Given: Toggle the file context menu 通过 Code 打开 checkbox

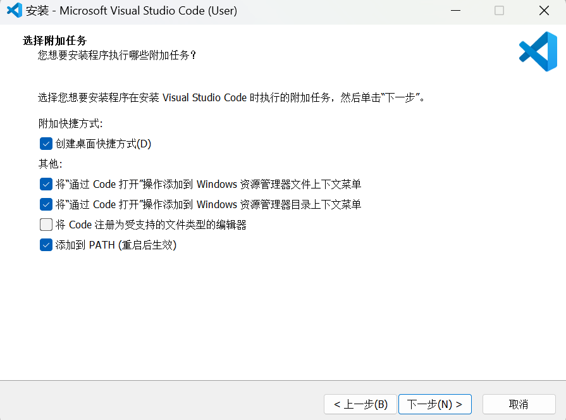Looking at the screenshot, I should pos(46,184).
